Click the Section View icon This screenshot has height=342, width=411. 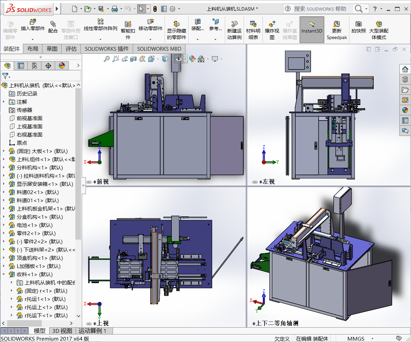[x=134, y=59]
